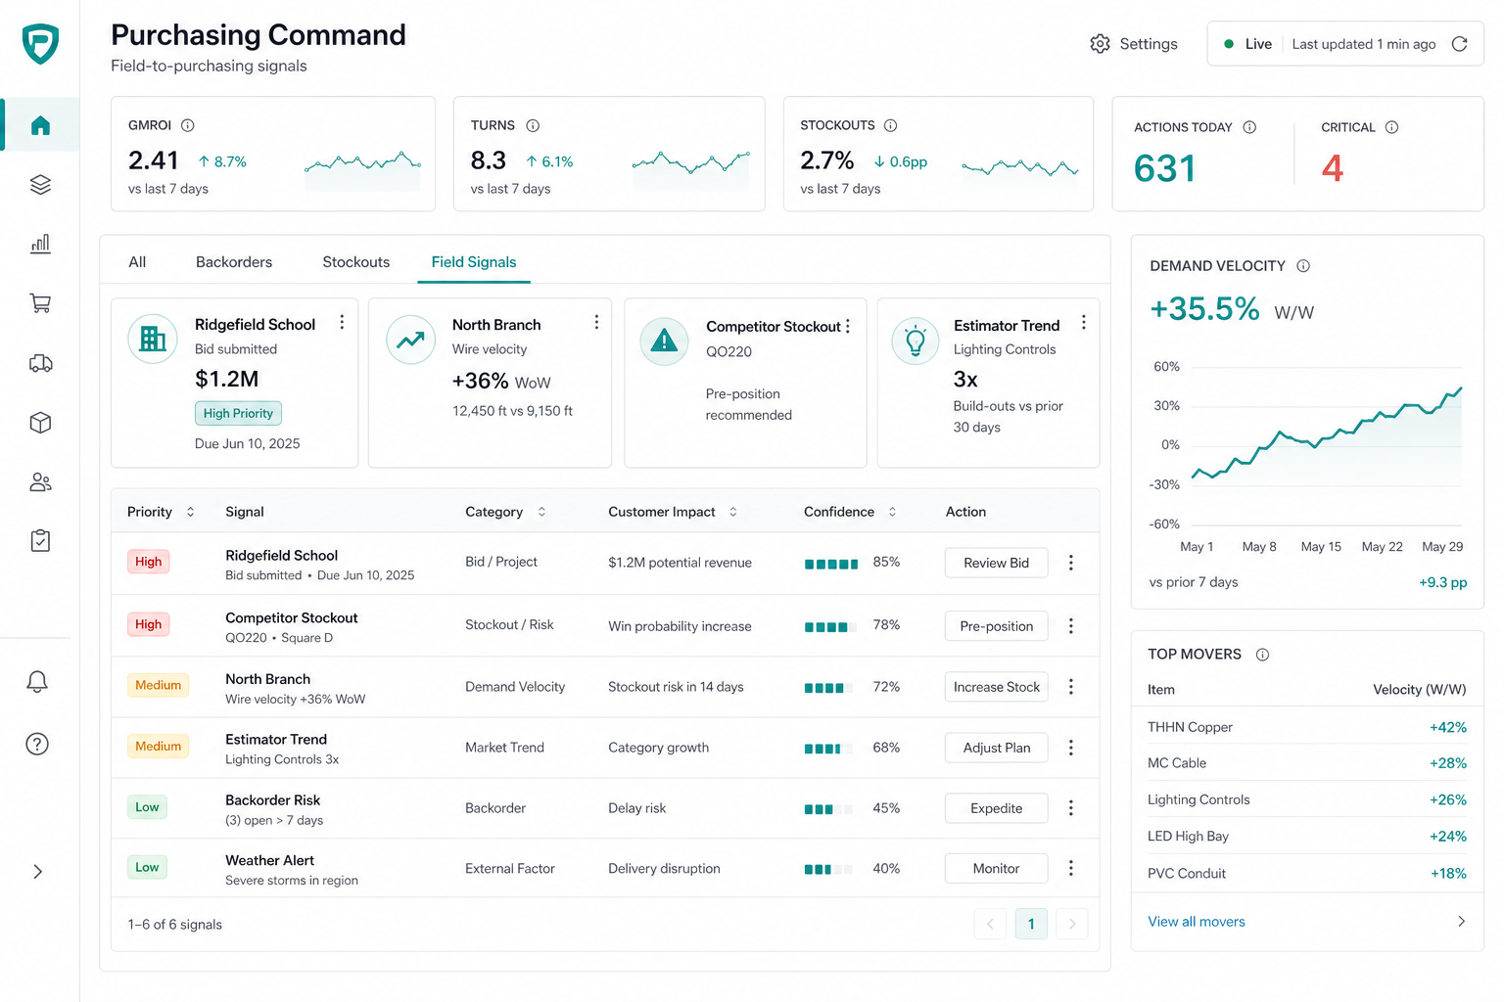Image resolution: width=1504 pixels, height=1002 pixels.
Task: Click the Pre-position button
Action: [996, 626]
